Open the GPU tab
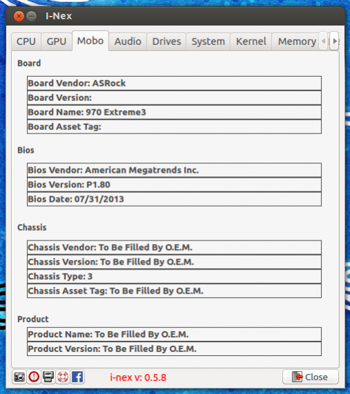The image size is (350, 394). click(57, 41)
